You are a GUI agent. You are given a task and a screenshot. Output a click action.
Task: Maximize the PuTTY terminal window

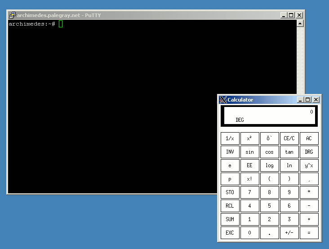pyautogui.click(x=291, y=15)
